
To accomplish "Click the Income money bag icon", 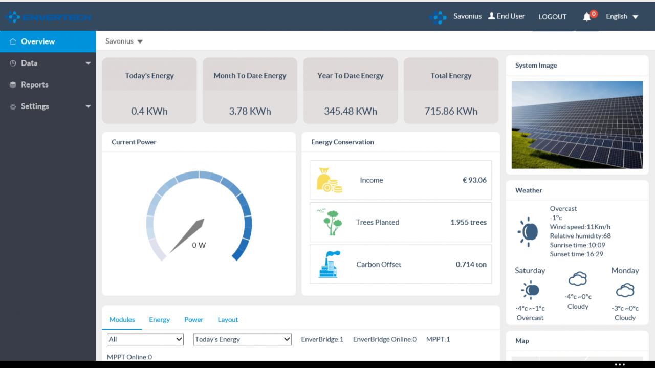I will pos(330,180).
